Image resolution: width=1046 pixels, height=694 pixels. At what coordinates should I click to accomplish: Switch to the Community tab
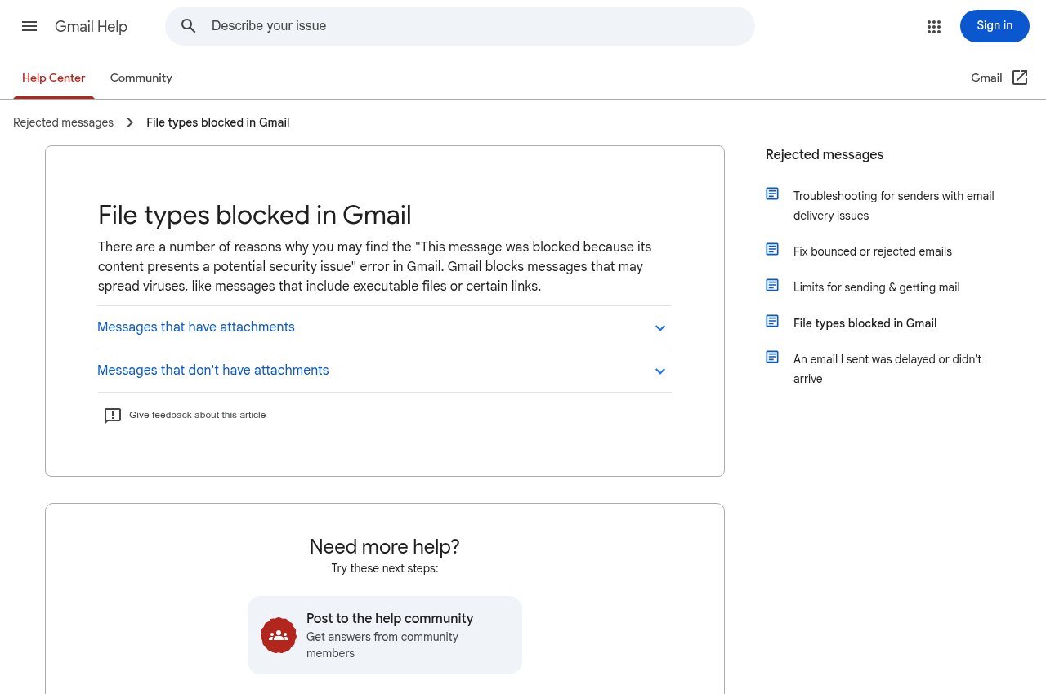pos(141,78)
